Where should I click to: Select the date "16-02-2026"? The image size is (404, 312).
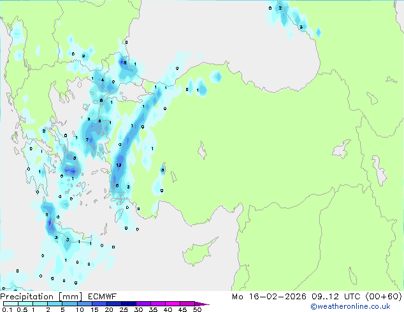(277, 297)
